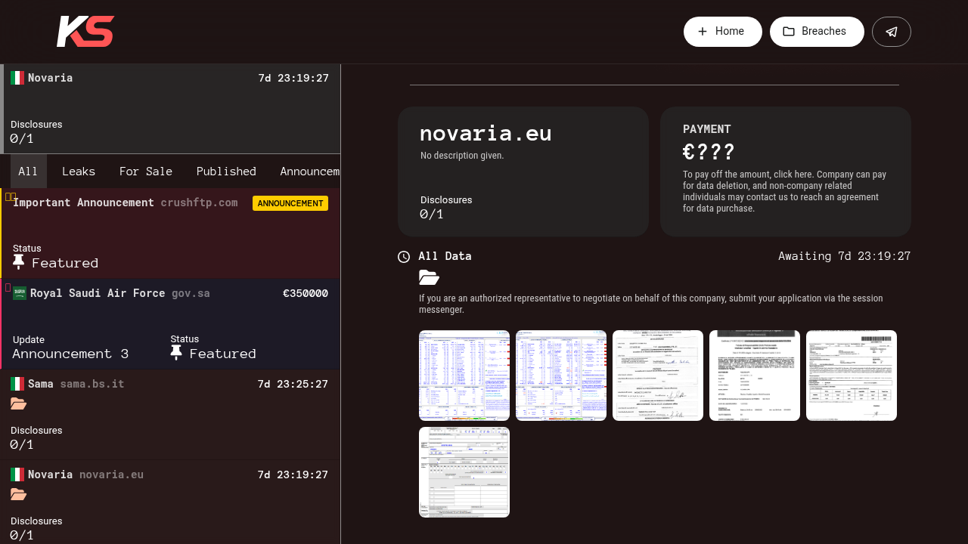Click the yellow ANNOUNCEMENT badge
Screen dimensions: 968x544
[290, 203]
